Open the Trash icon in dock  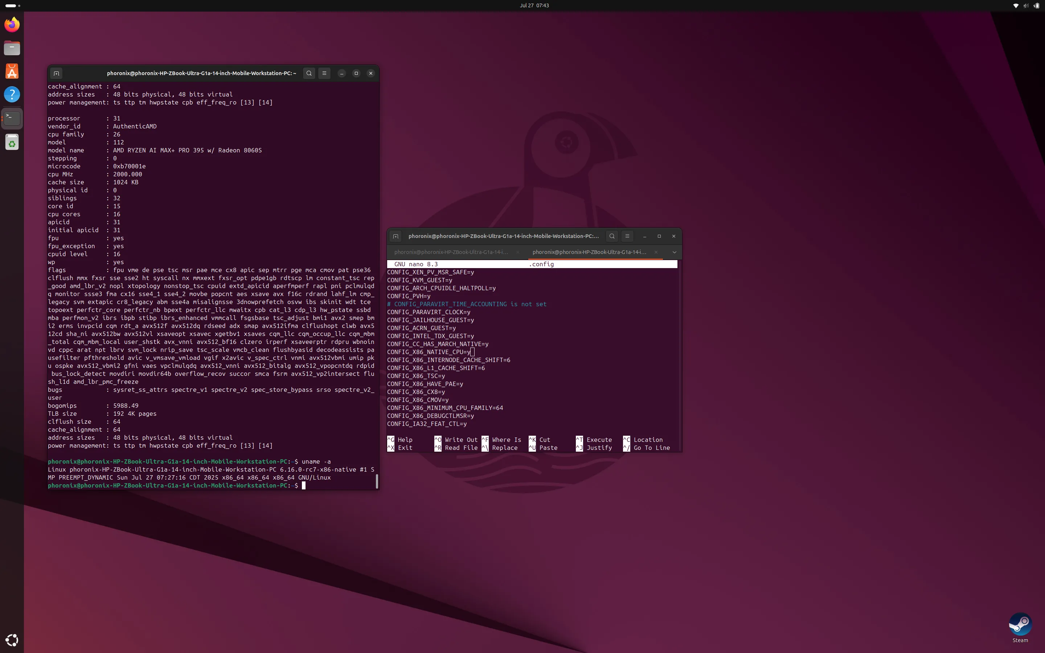click(12, 142)
